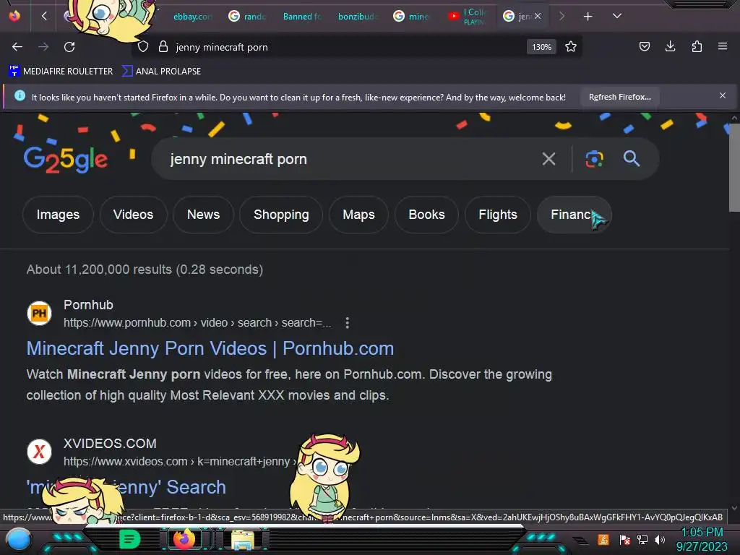Filter results by Maps
740x555 pixels.
(x=358, y=215)
